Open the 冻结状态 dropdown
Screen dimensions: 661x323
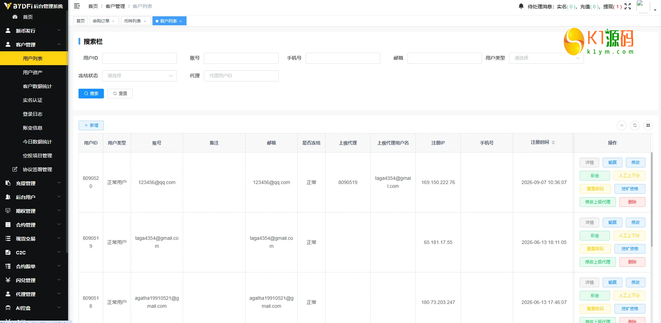[139, 76]
